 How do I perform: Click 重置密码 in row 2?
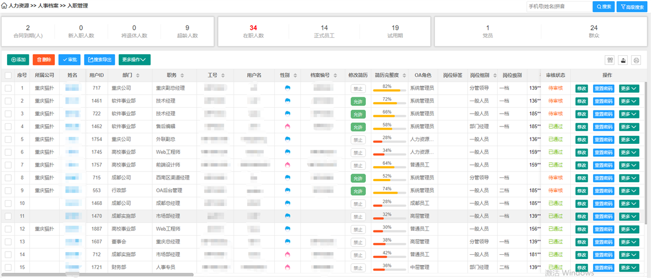pyautogui.click(x=603, y=101)
